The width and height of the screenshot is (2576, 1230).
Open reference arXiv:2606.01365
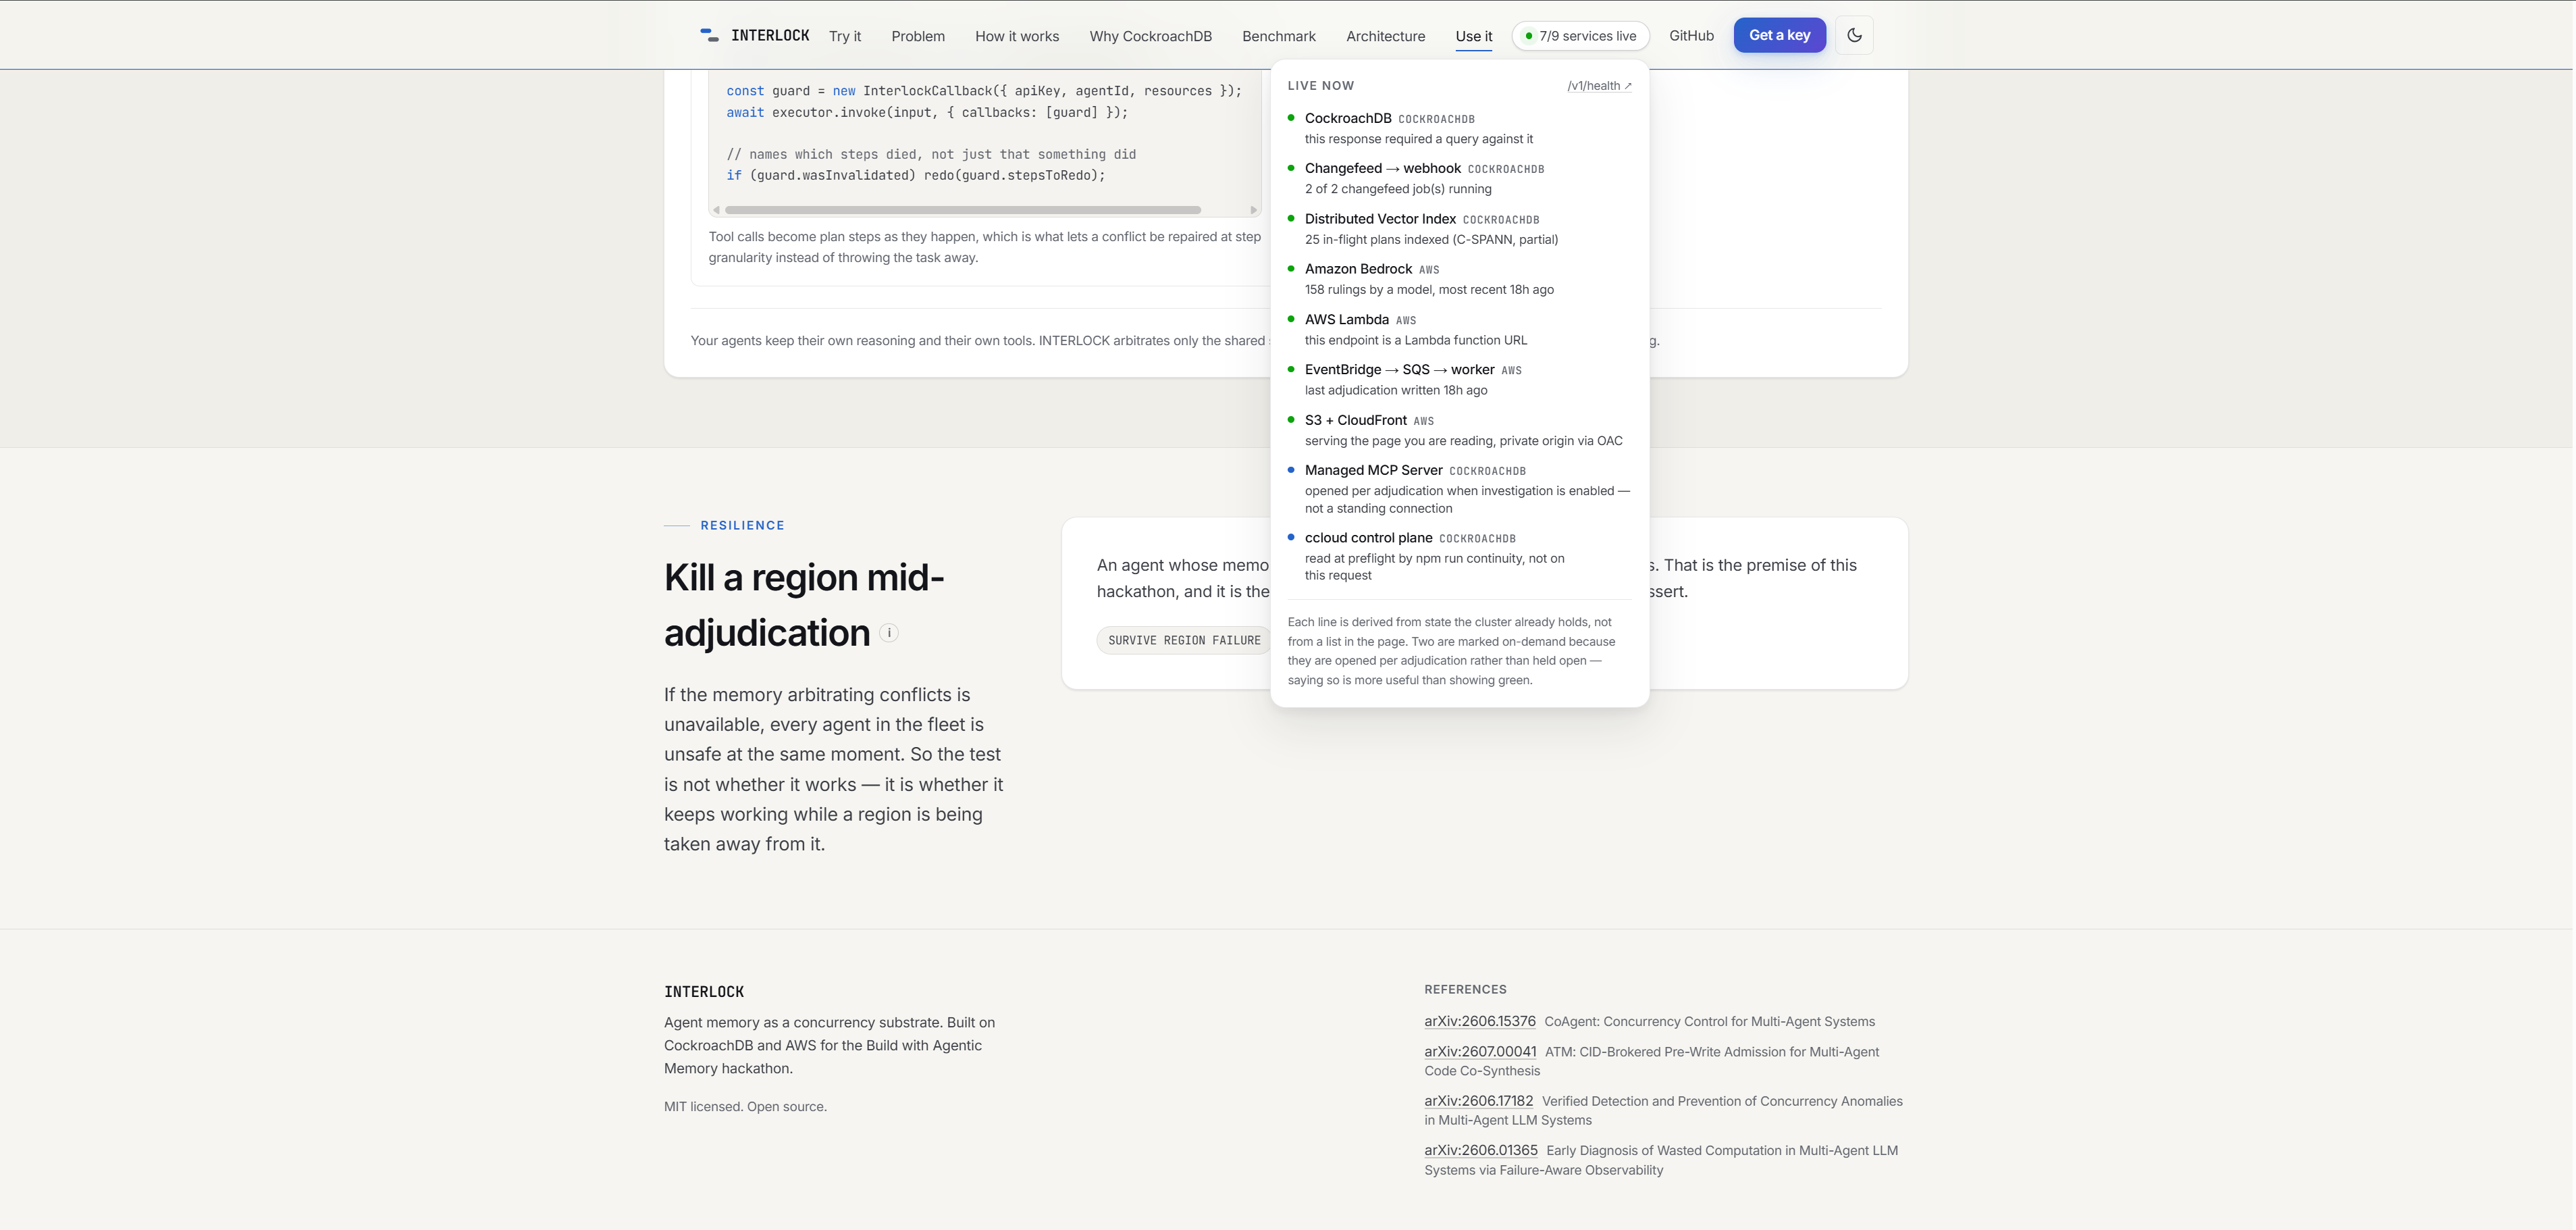(x=1480, y=1150)
